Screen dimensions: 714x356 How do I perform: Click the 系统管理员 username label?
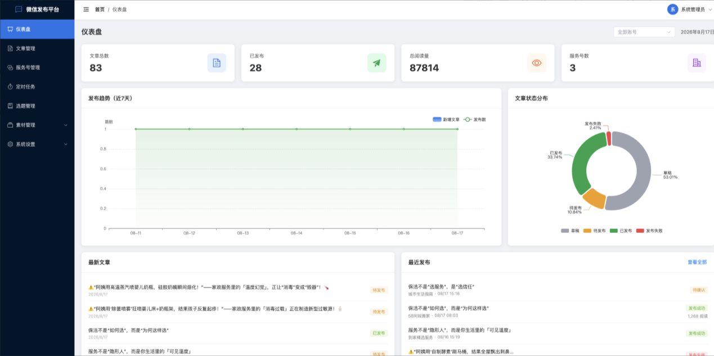click(693, 10)
